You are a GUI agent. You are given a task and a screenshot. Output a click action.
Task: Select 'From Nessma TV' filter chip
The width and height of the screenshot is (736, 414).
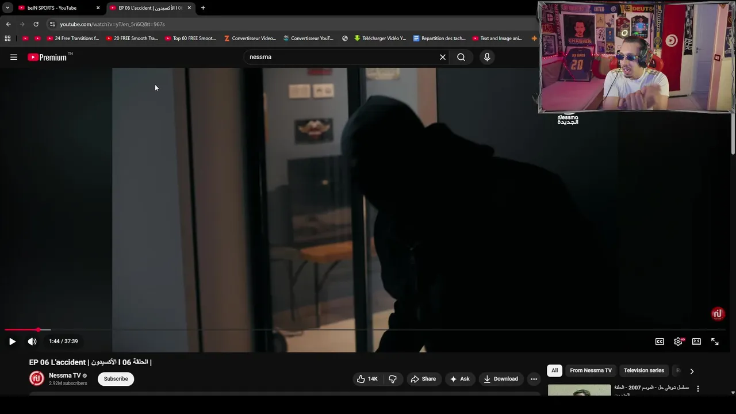591,371
